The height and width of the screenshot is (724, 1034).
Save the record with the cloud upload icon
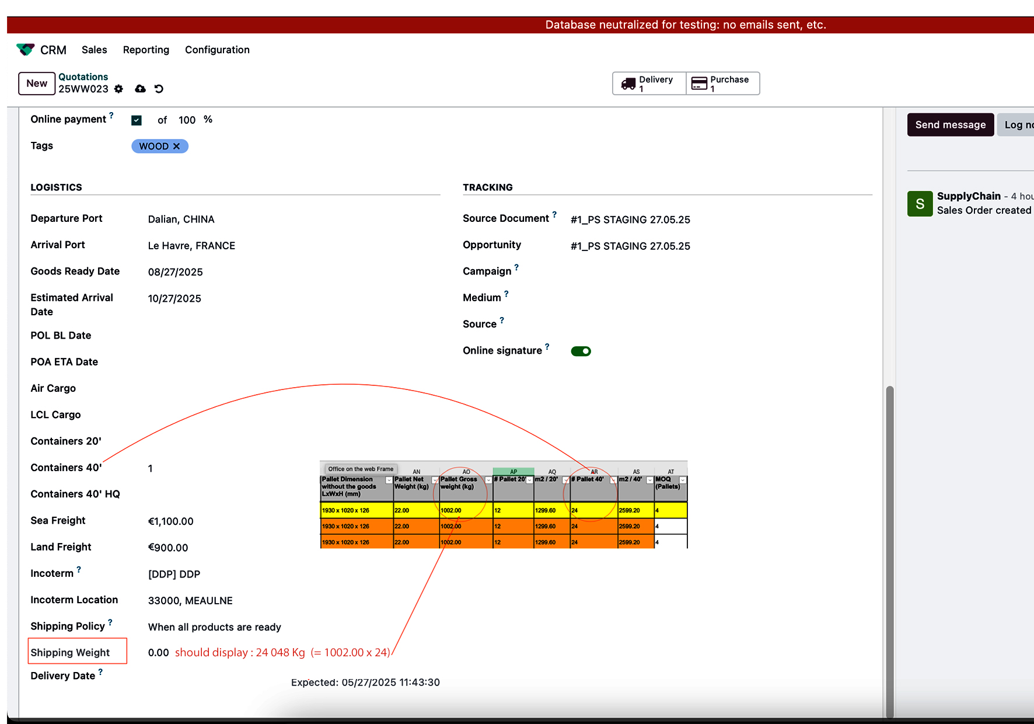tap(140, 89)
